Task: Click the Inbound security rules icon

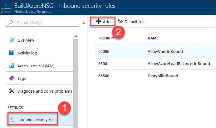Action: [12, 120]
